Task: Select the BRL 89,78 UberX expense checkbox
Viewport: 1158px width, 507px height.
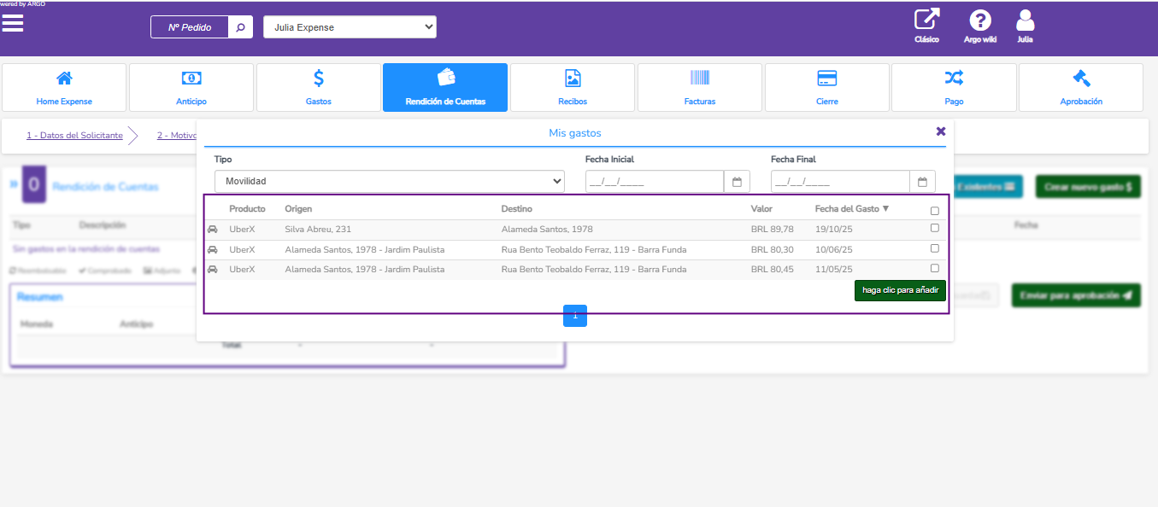Action: coord(934,228)
